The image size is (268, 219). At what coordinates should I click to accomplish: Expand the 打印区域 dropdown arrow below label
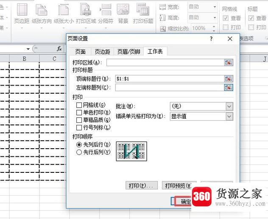click(x=86, y=28)
